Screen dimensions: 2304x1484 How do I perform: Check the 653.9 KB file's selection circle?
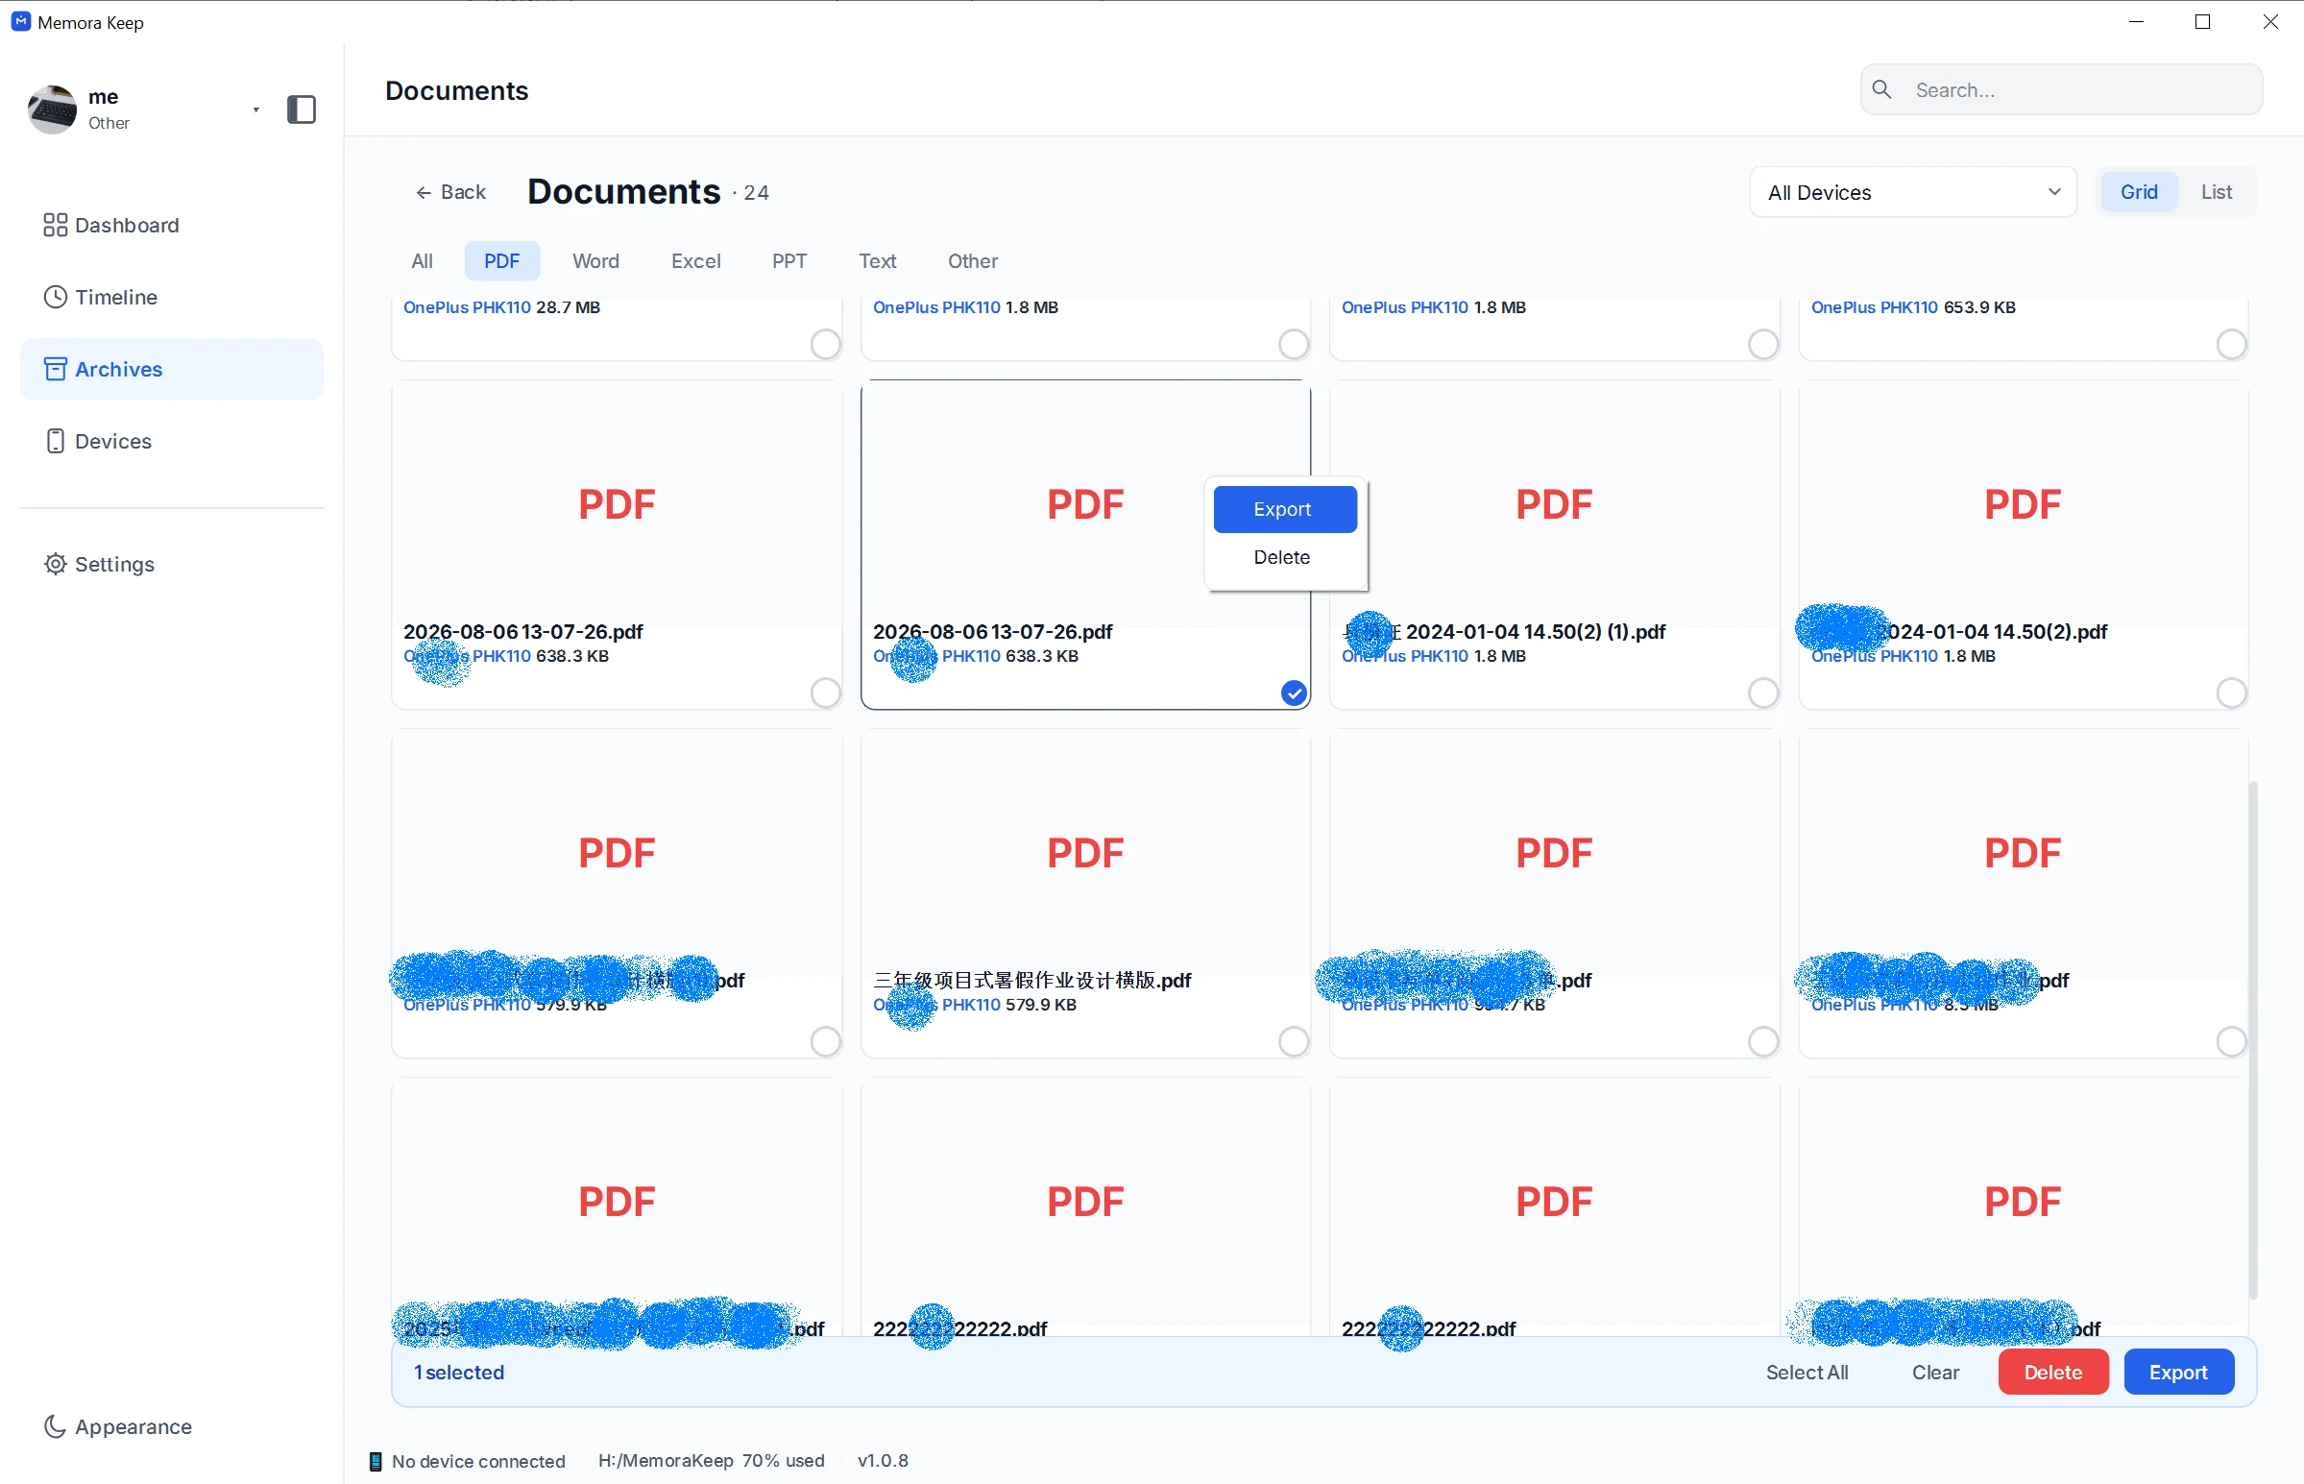click(x=2232, y=344)
